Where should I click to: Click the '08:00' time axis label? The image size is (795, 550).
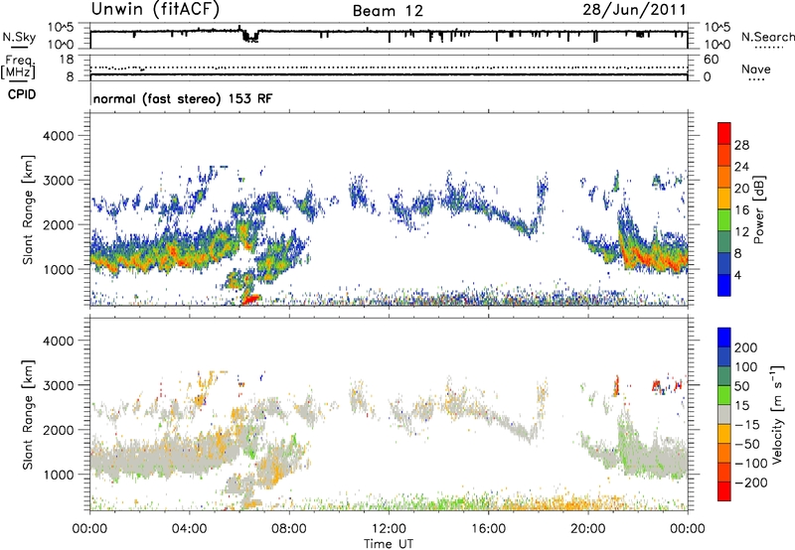(289, 529)
